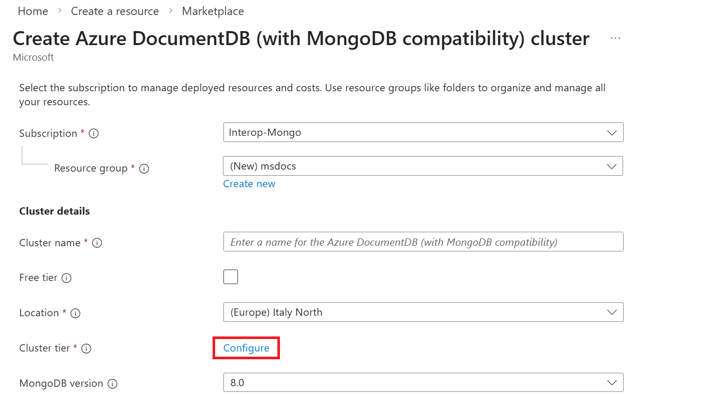This screenshot has height=394, width=704.
Task: Click the Free tier info icon
Action: (x=66, y=278)
